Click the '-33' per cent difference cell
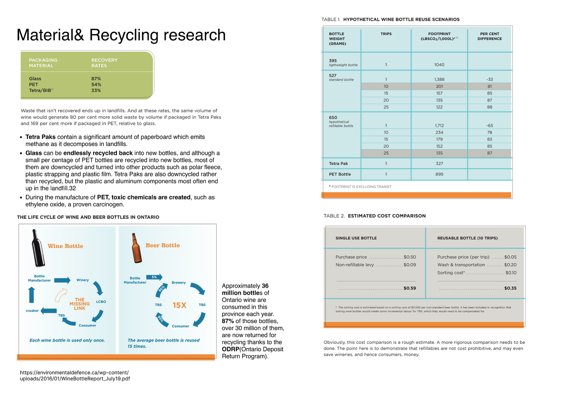The image size is (584, 397). (x=489, y=79)
